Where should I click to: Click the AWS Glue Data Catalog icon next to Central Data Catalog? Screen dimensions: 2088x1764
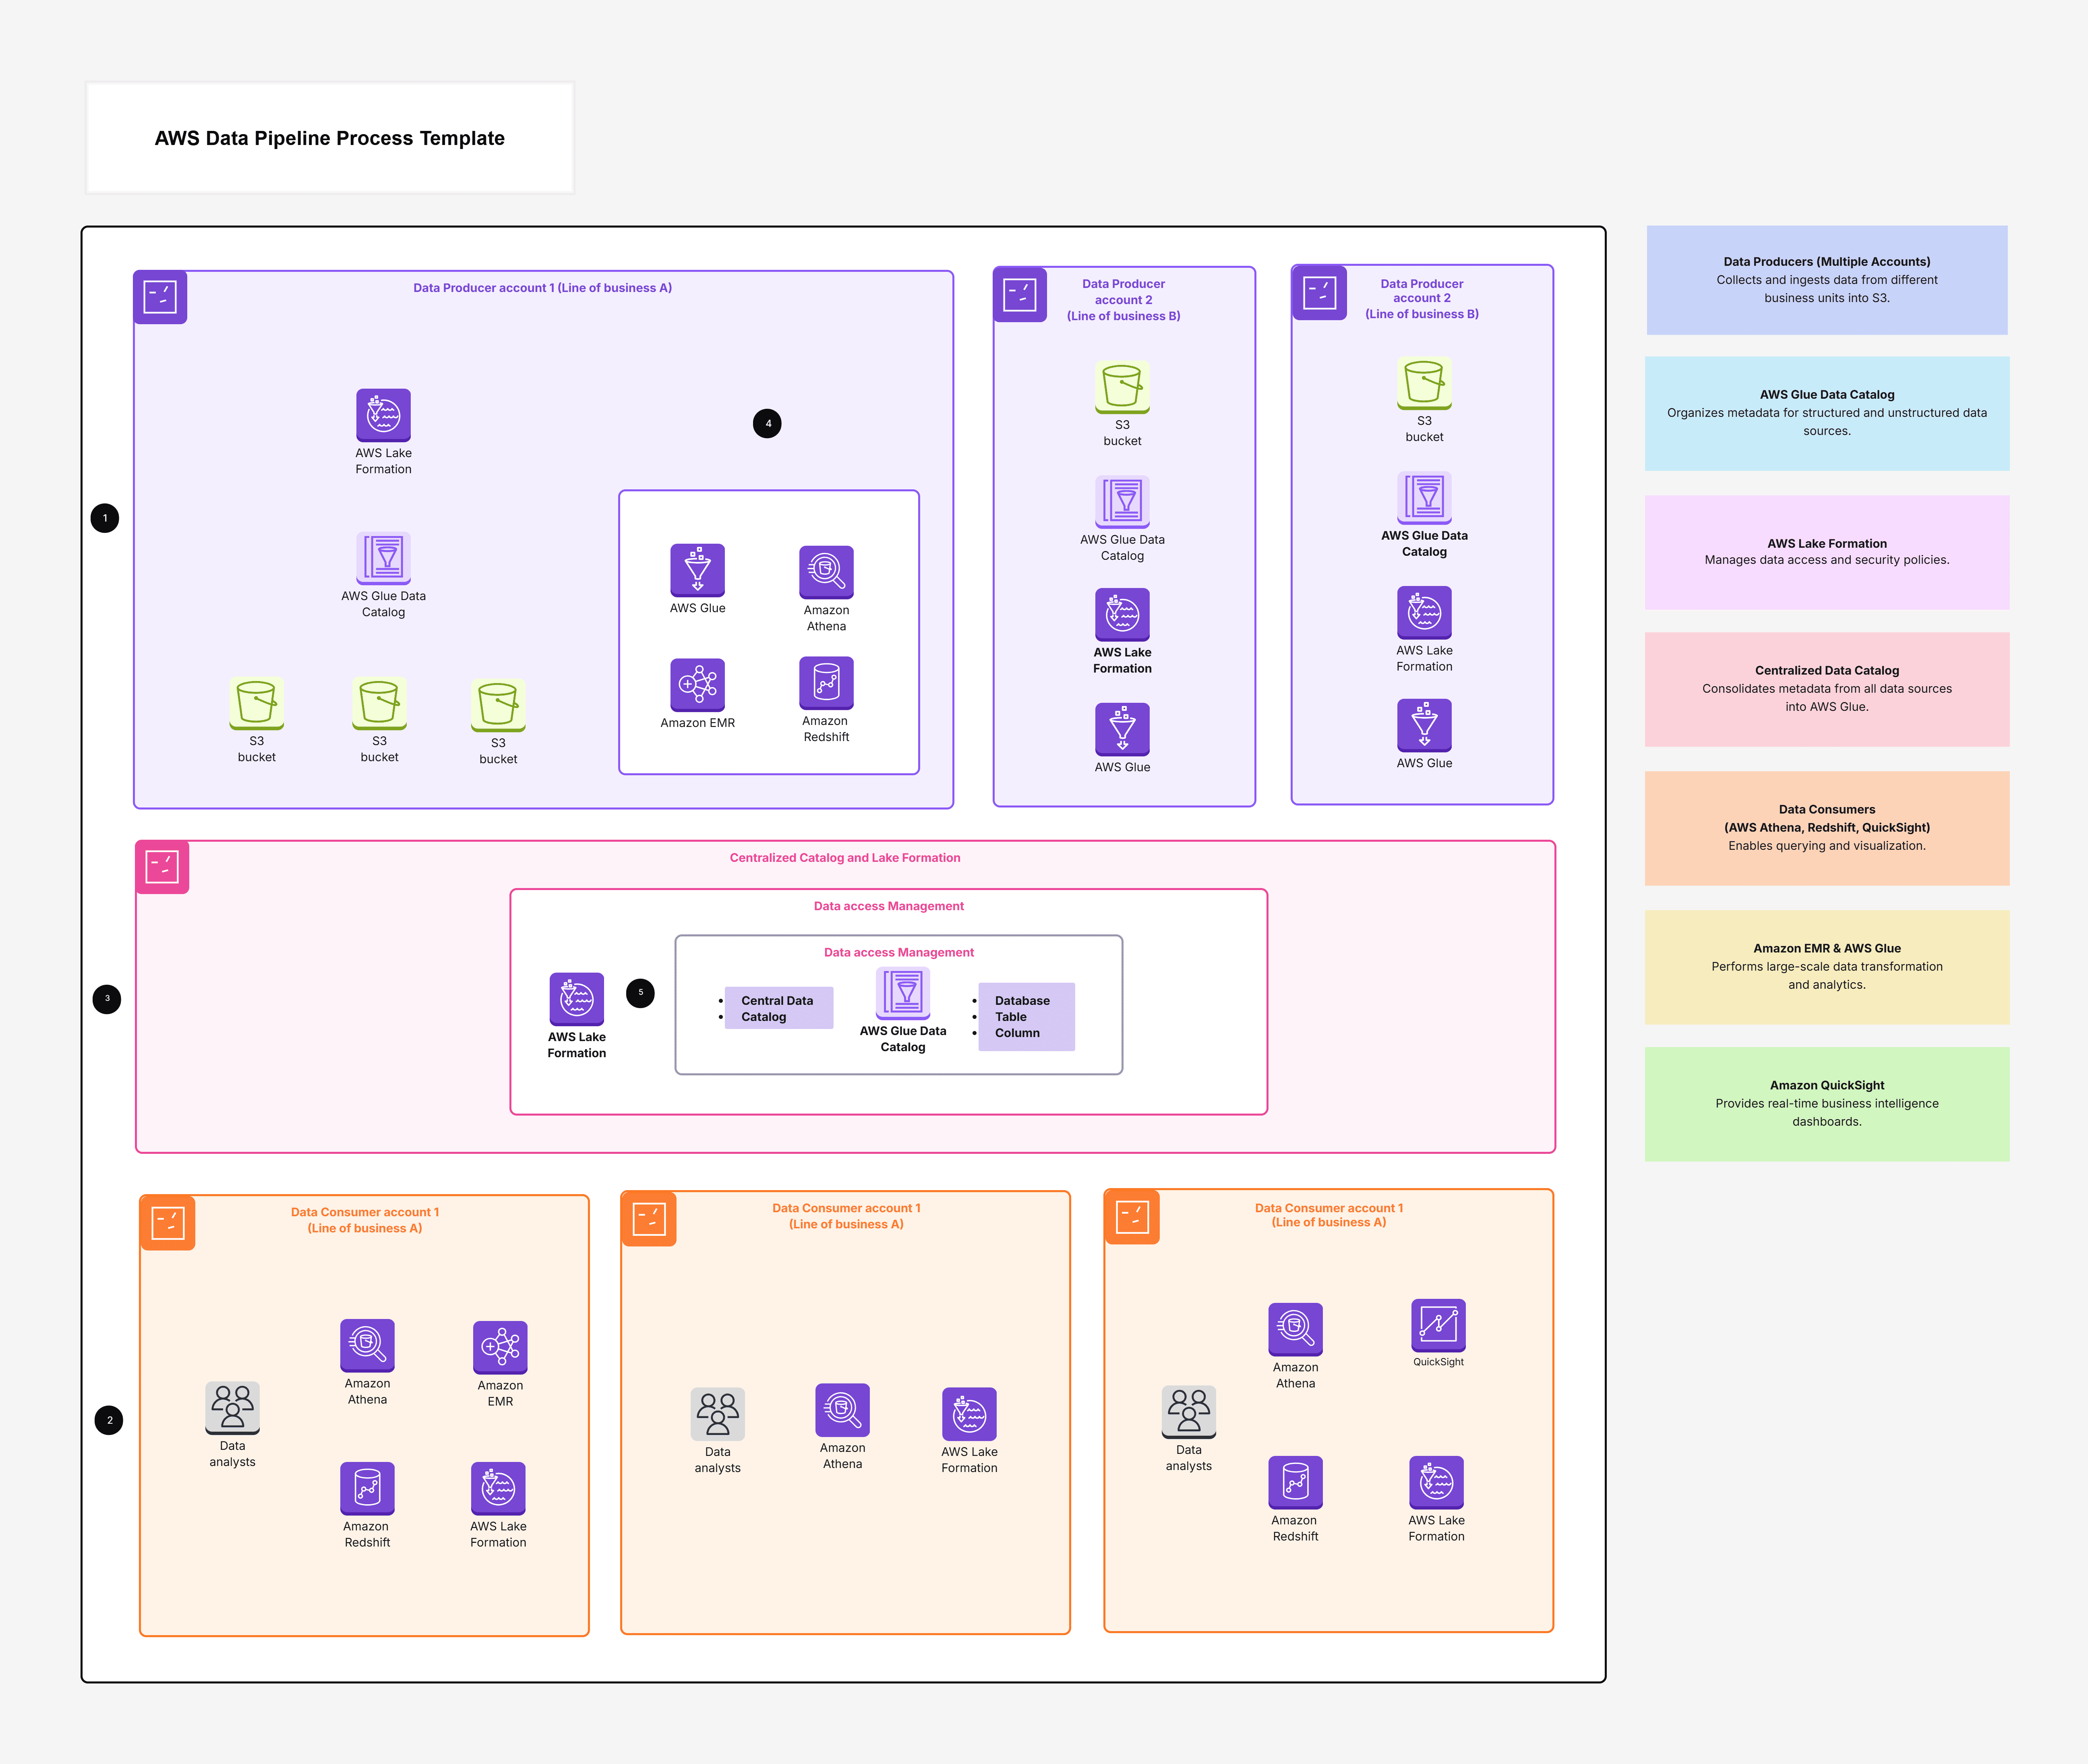click(x=903, y=993)
